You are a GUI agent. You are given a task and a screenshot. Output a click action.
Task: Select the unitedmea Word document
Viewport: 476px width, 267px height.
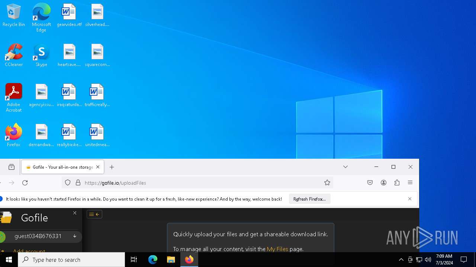click(x=97, y=136)
